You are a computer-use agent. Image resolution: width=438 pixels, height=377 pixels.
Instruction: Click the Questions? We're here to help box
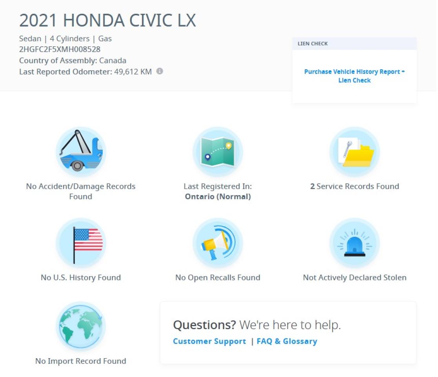[x=288, y=333]
